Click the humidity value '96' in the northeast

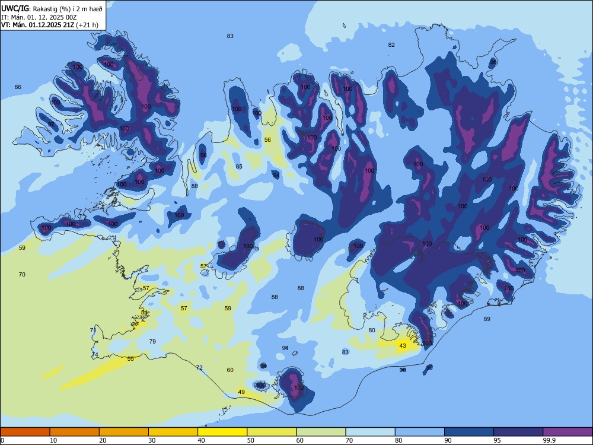coord(493,62)
